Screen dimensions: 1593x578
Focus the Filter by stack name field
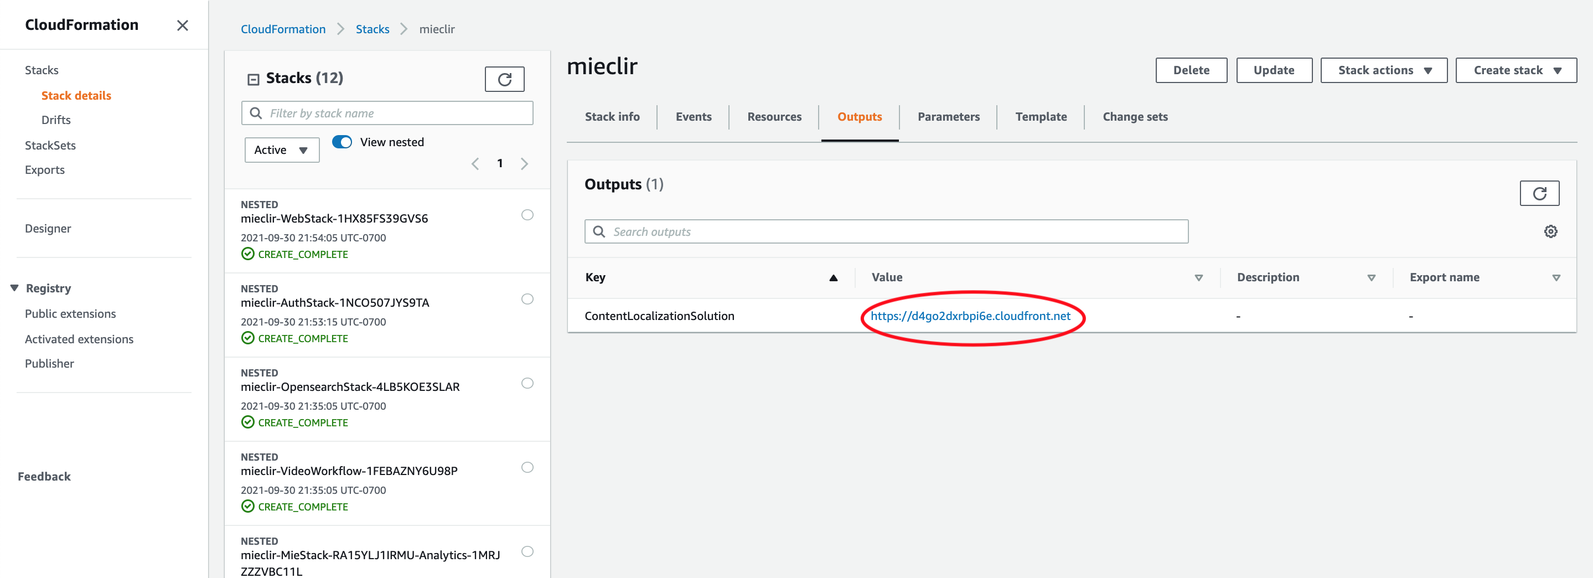point(387,113)
